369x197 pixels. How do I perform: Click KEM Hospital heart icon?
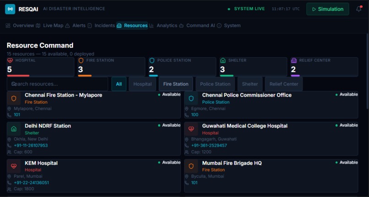14,166
